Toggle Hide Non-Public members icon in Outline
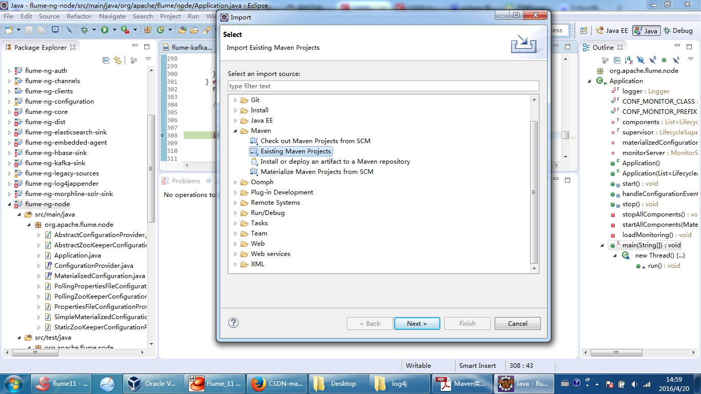 pos(664,60)
